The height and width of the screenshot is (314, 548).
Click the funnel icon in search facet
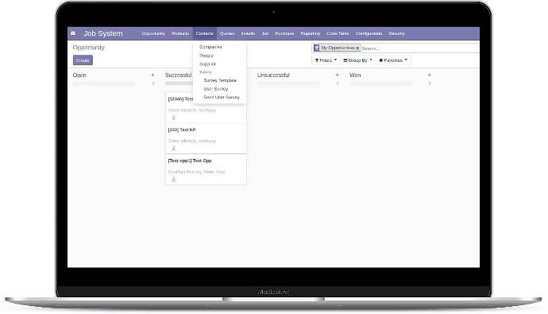click(316, 48)
